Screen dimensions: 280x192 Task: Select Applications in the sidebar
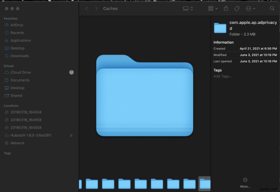pyautogui.click(x=20, y=41)
